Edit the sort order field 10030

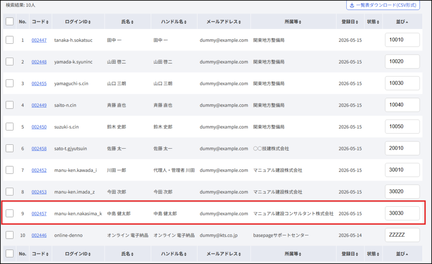pos(402,83)
